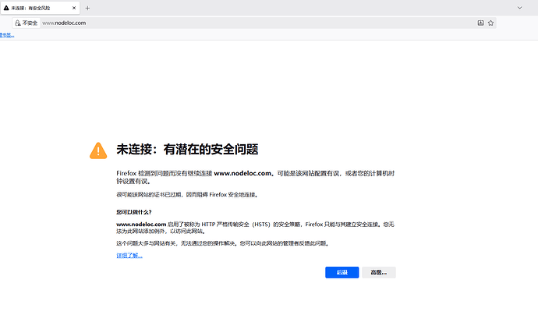Close the 未连接 tab
This screenshot has width=538, height=315.
click(x=74, y=8)
